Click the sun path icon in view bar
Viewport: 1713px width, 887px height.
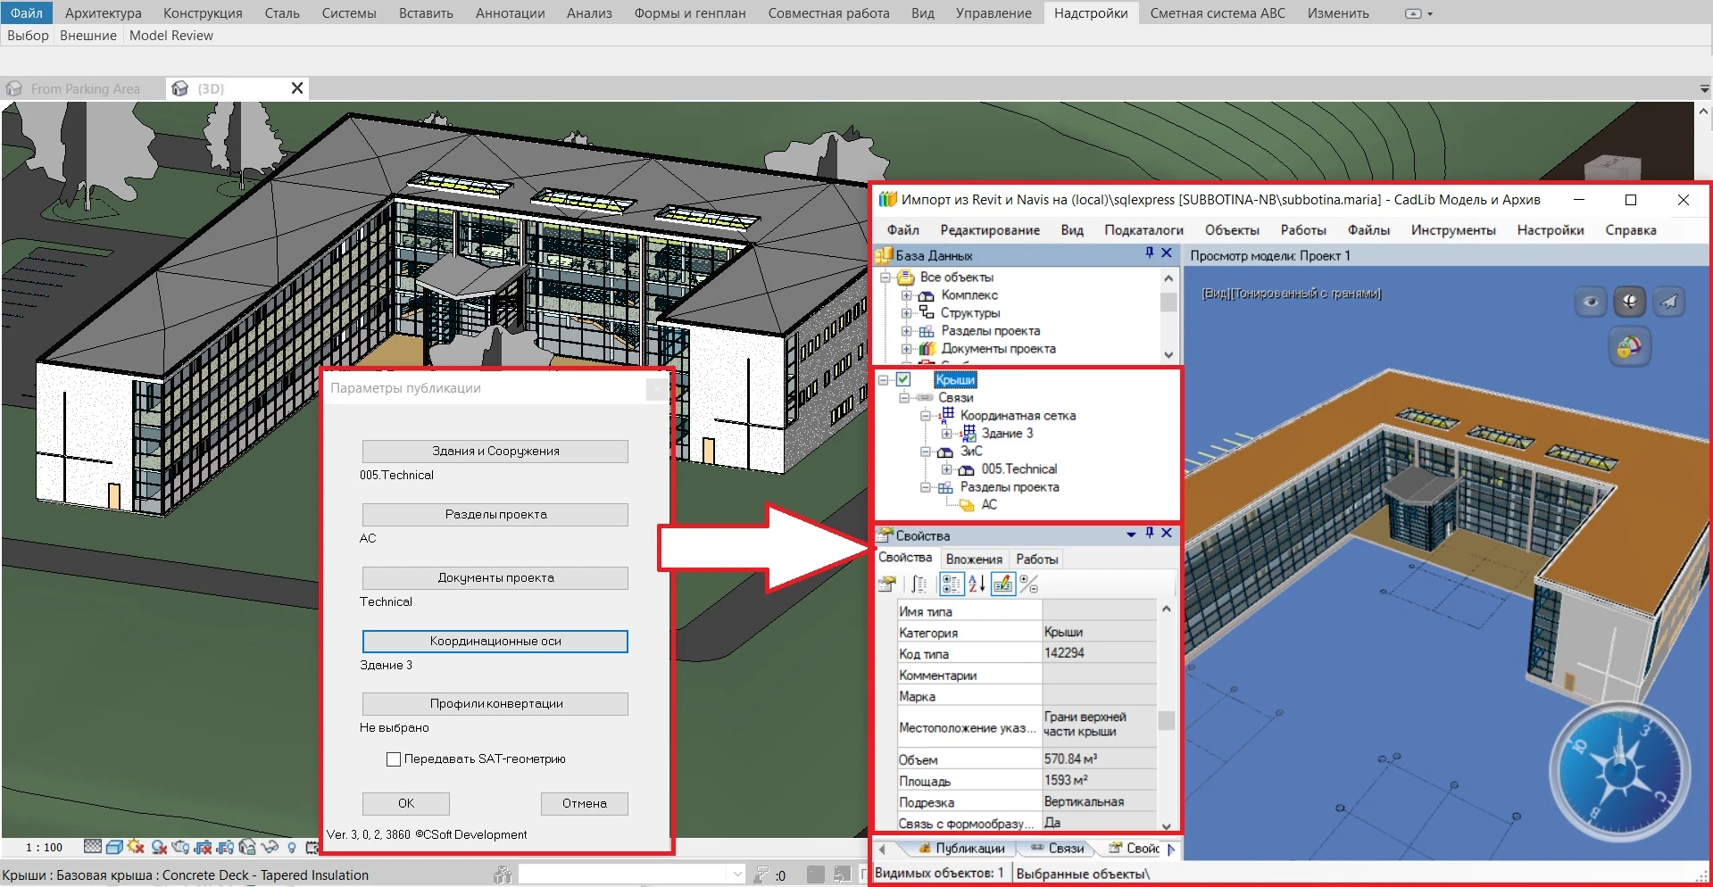pos(137,847)
